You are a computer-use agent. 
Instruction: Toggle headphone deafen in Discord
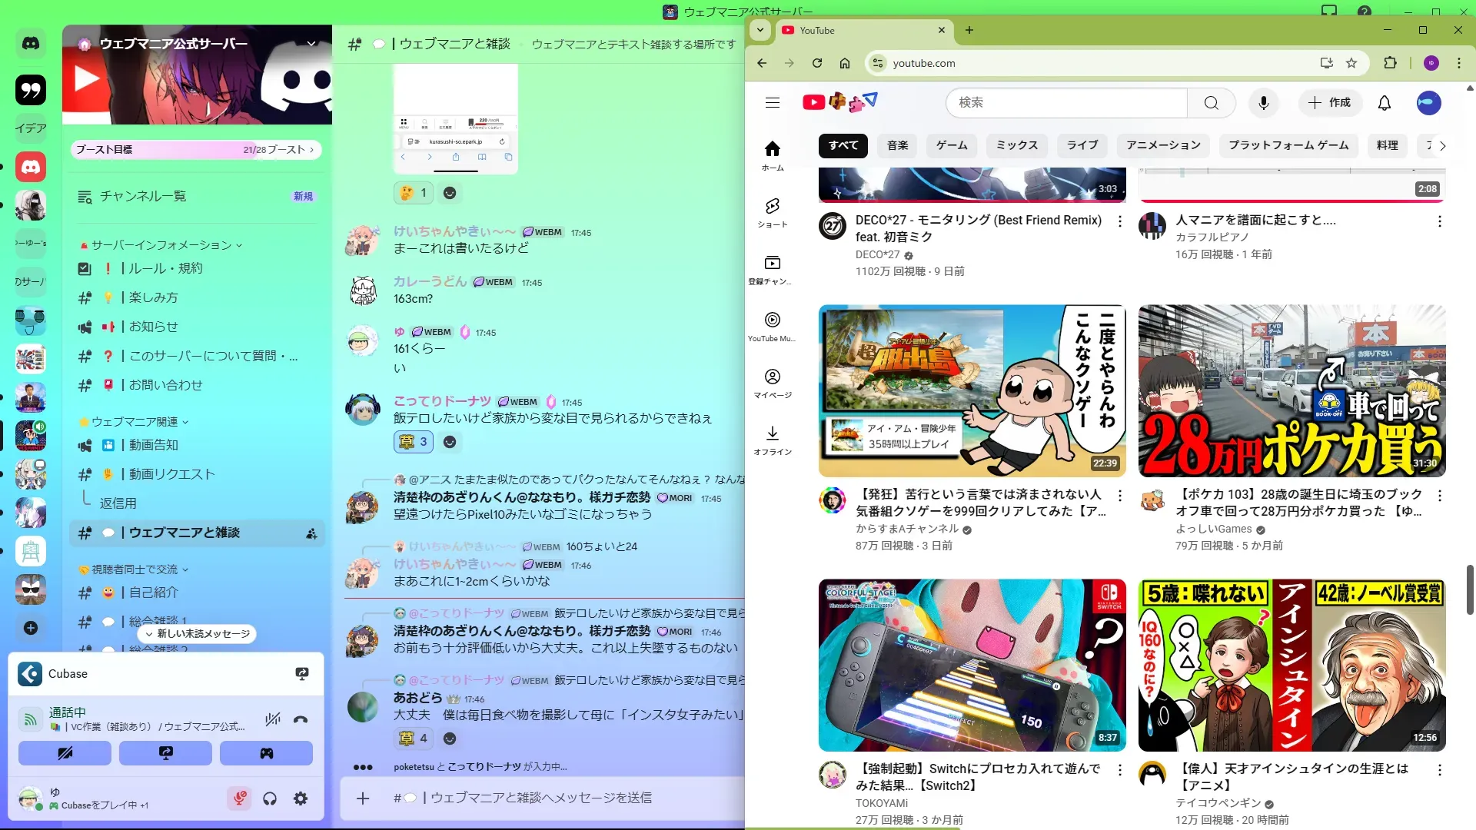270,798
